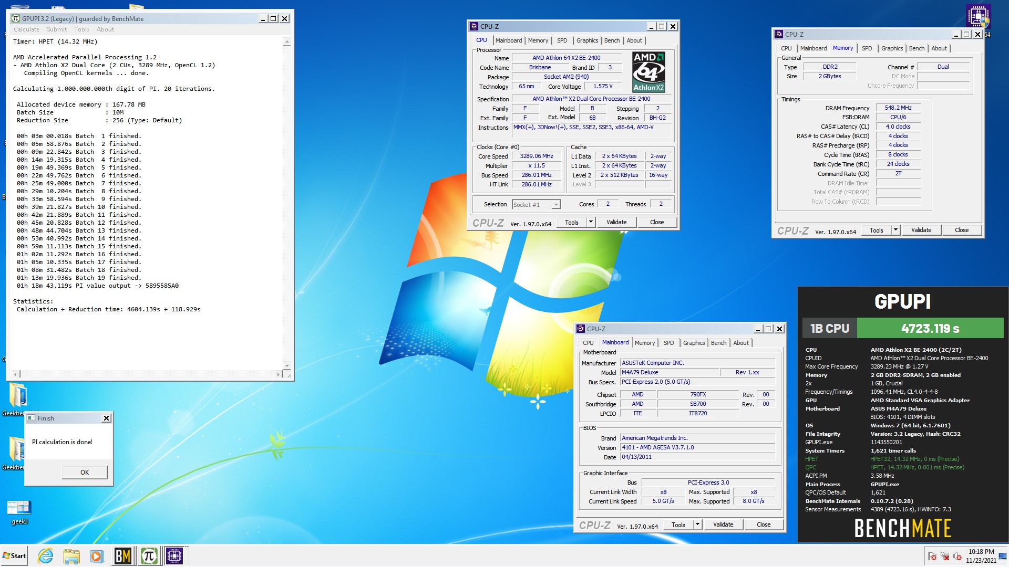Open muted volume speaker tray icon
Screen dimensions: 1009x567
(957, 556)
